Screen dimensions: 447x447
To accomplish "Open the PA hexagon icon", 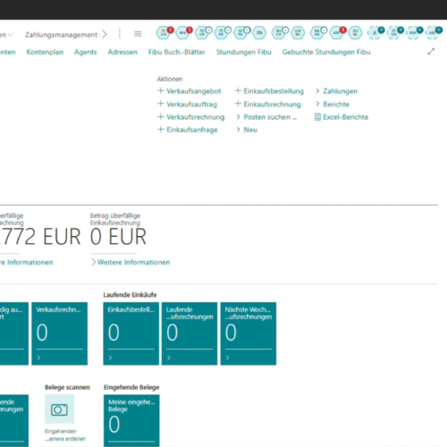I will 259,33.
